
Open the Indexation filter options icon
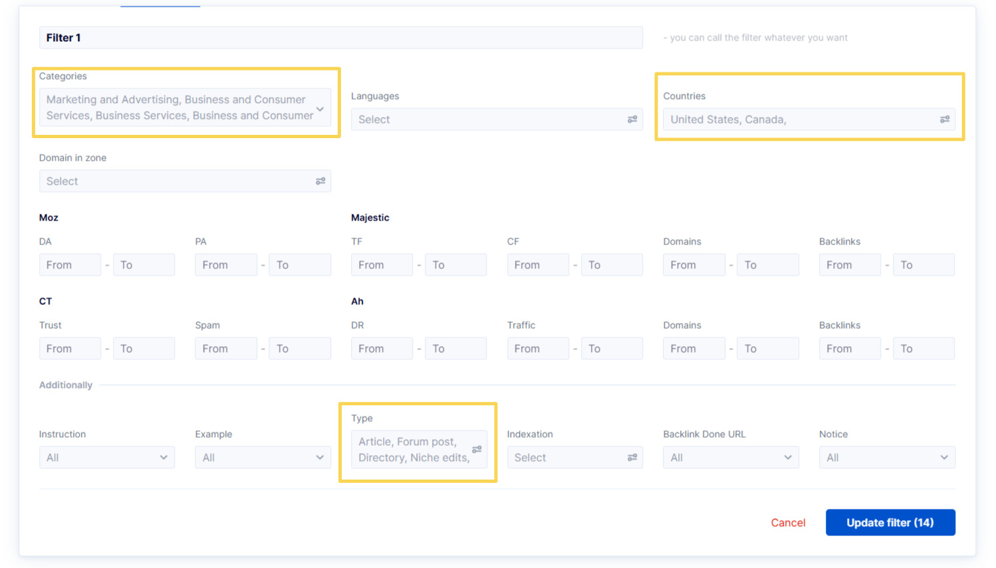[x=632, y=457]
